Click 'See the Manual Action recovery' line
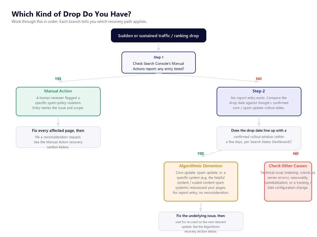 coord(58,142)
